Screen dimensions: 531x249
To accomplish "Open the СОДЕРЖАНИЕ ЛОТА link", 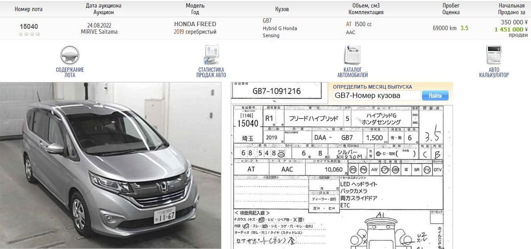I will [x=70, y=72].
